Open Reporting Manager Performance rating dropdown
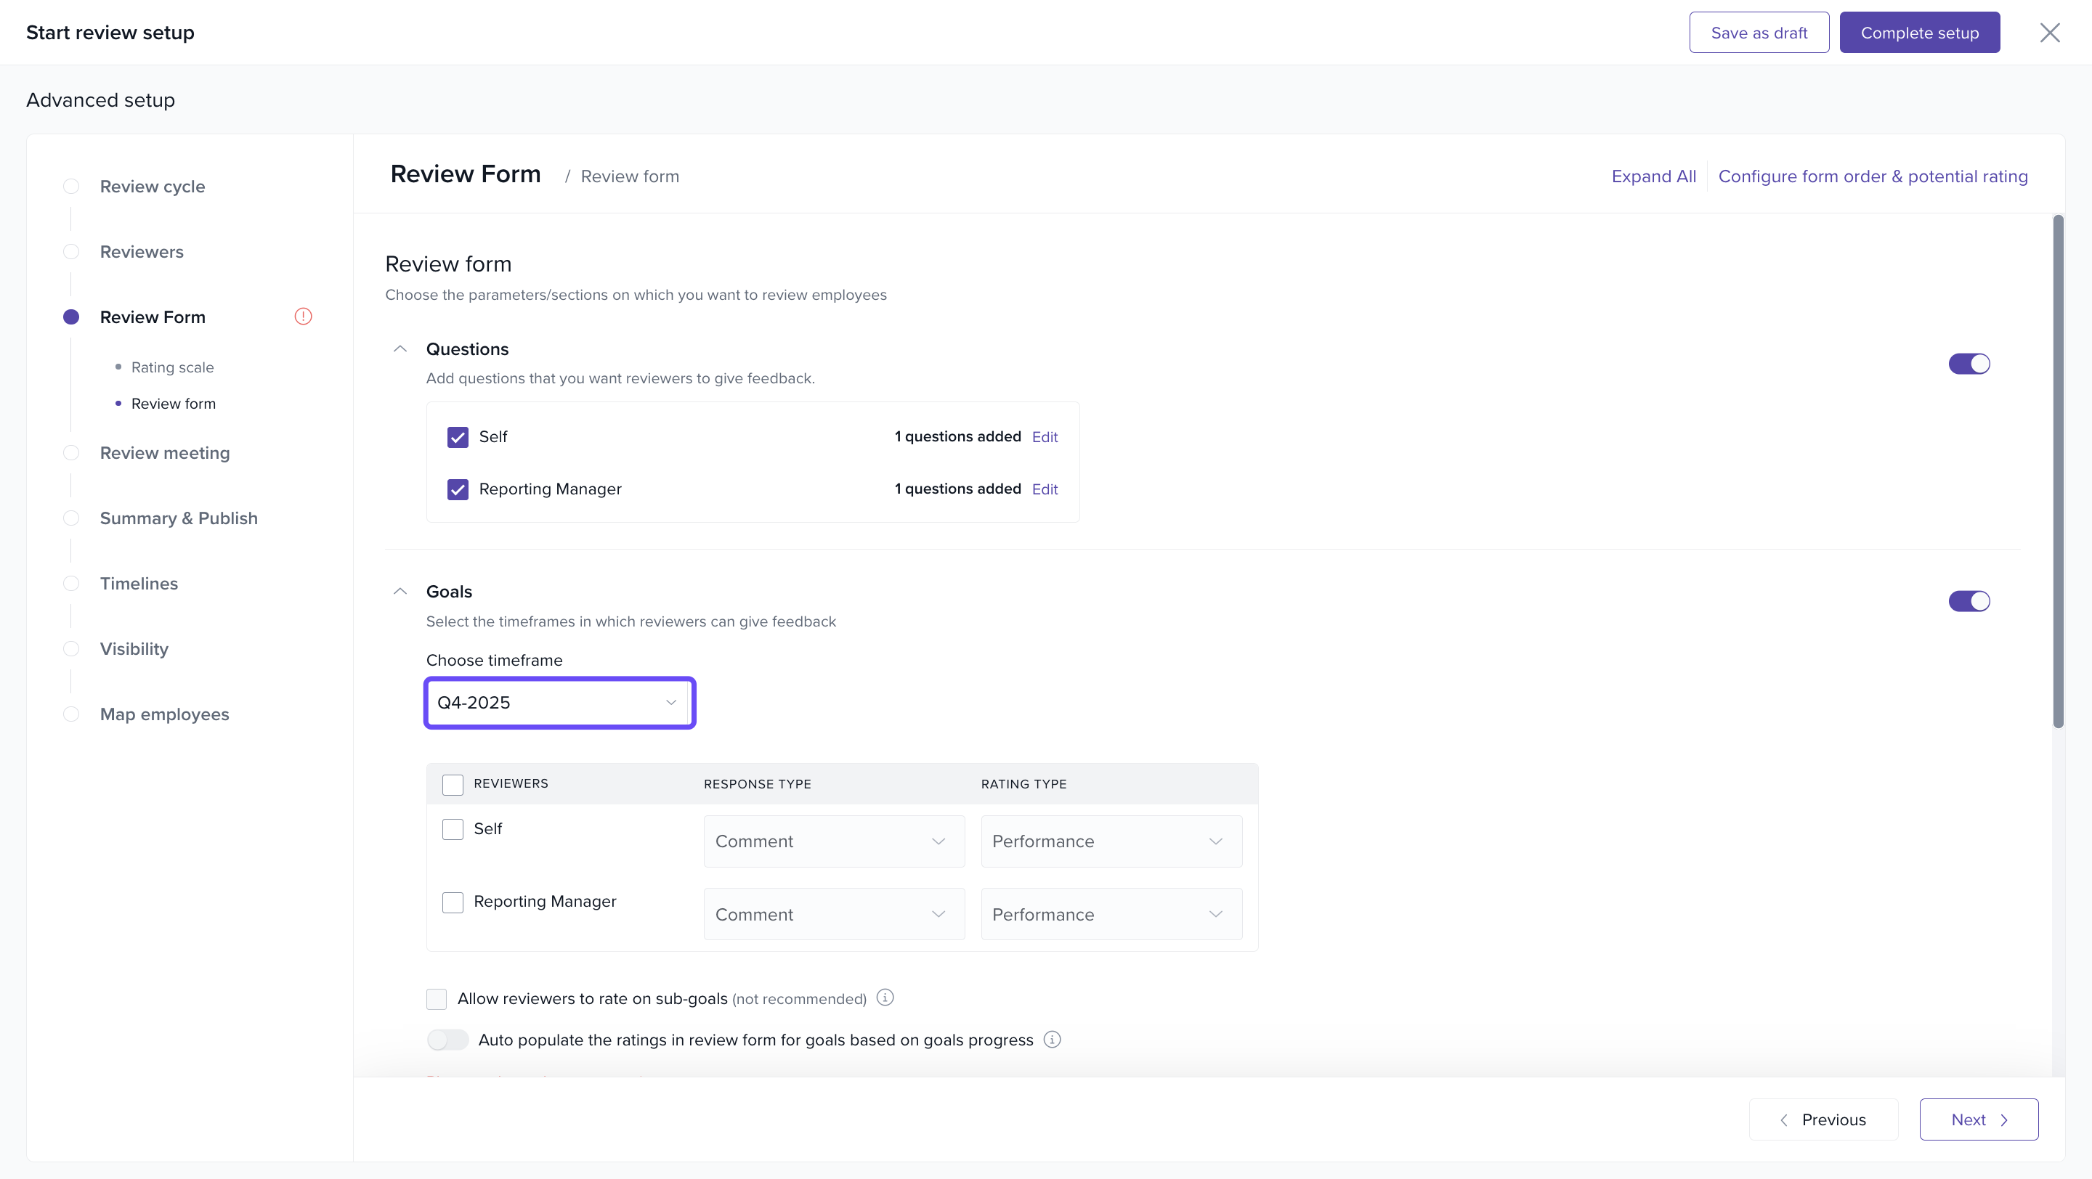This screenshot has width=2092, height=1179. point(1110,915)
